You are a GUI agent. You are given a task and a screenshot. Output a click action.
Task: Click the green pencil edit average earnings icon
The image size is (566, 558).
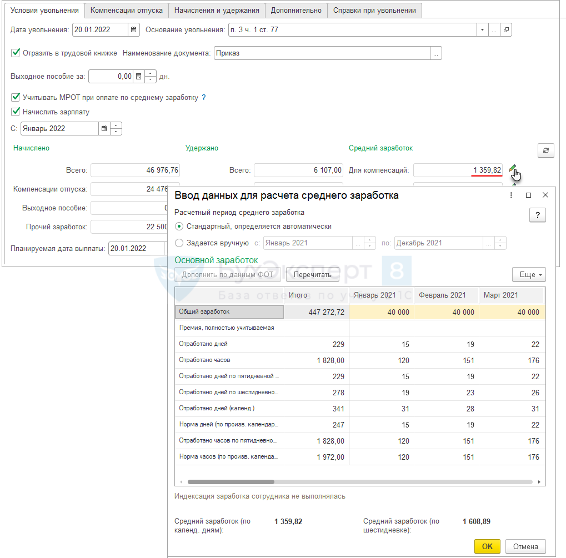(512, 169)
